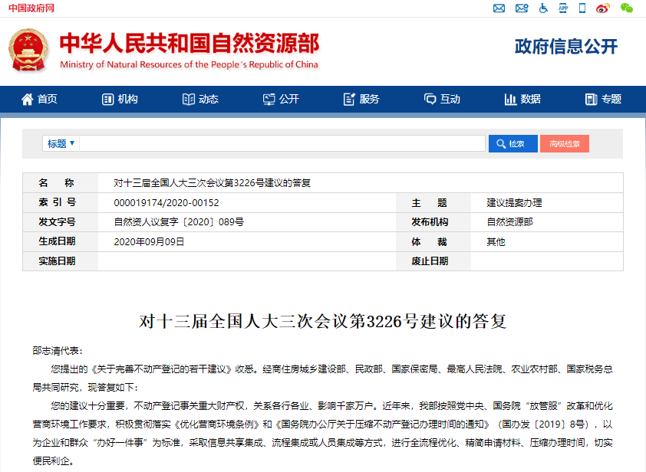Click the mobile phone version icon
The image size is (646, 472).
(582, 8)
